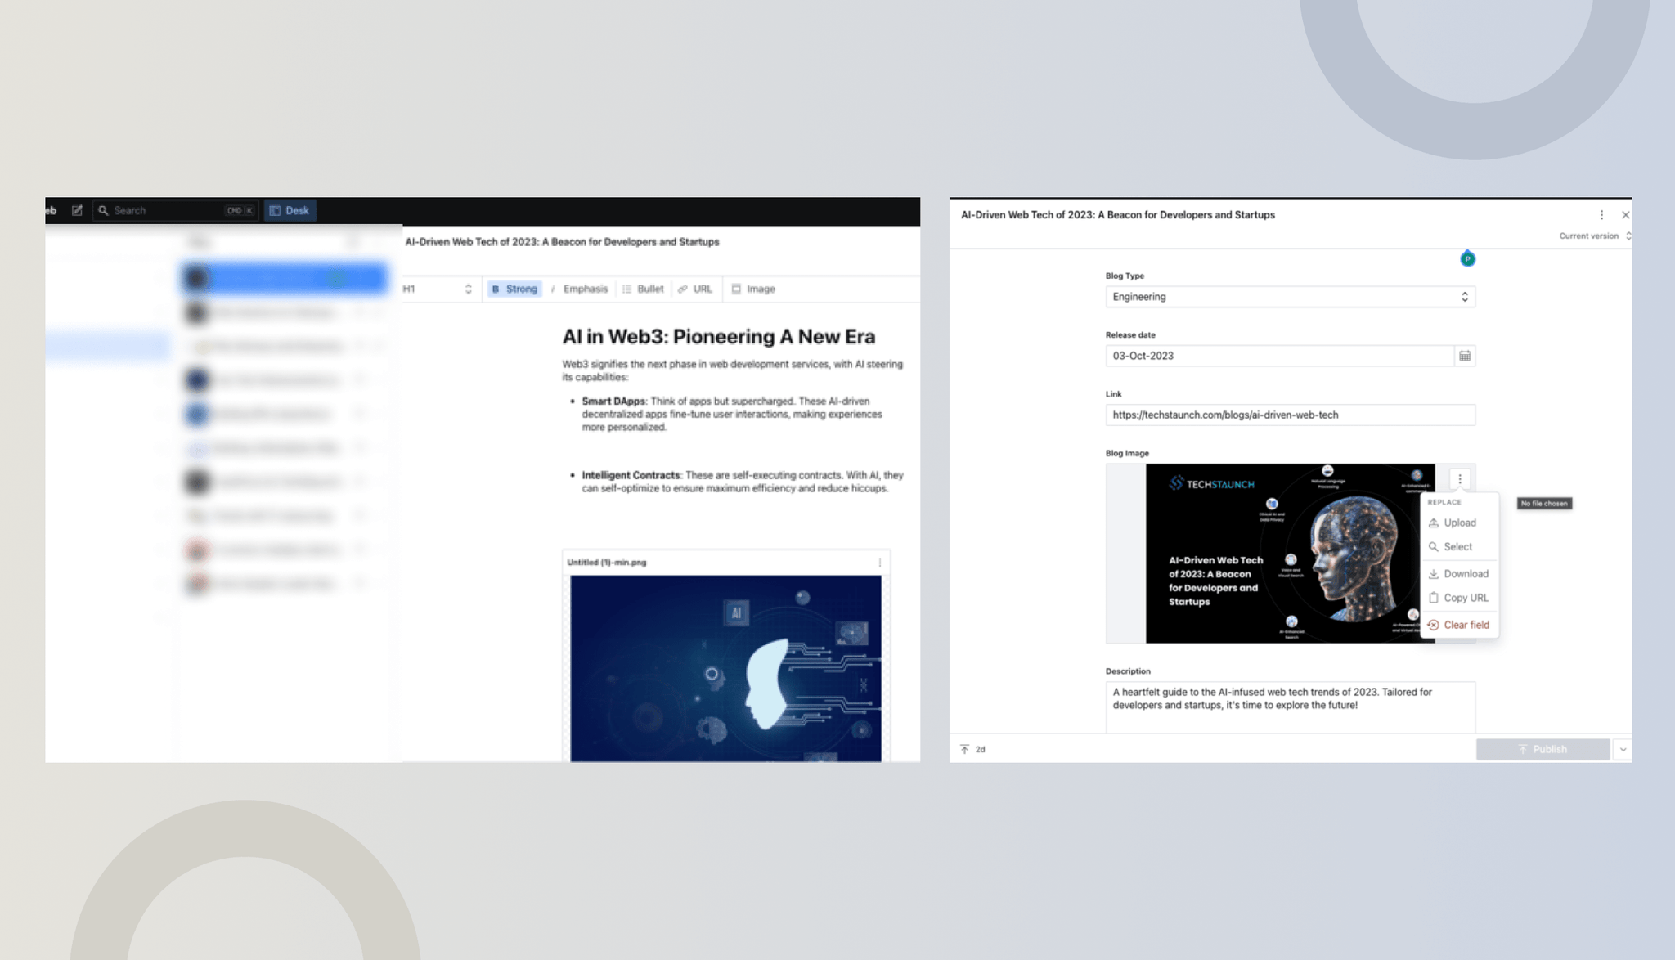Click three-dot menu on Untitled (1)-min.png
This screenshot has height=960, width=1675.
(x=879, y=563)
